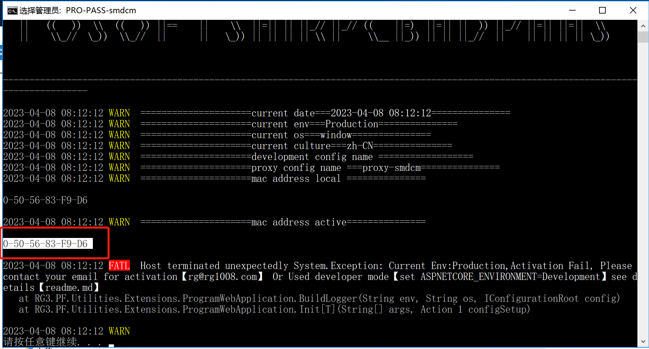This screenshot has height=349, width=649.
Task: Click the local MAC address under 'mac address local'
Action: pyautogui.click(x=46, y=200)
